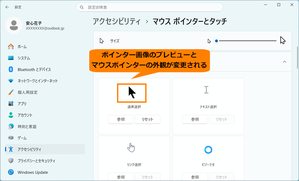This screenshot has height=181, width=299.
Task: Click the サイズ cursor icon
Action: coord(102,41)
